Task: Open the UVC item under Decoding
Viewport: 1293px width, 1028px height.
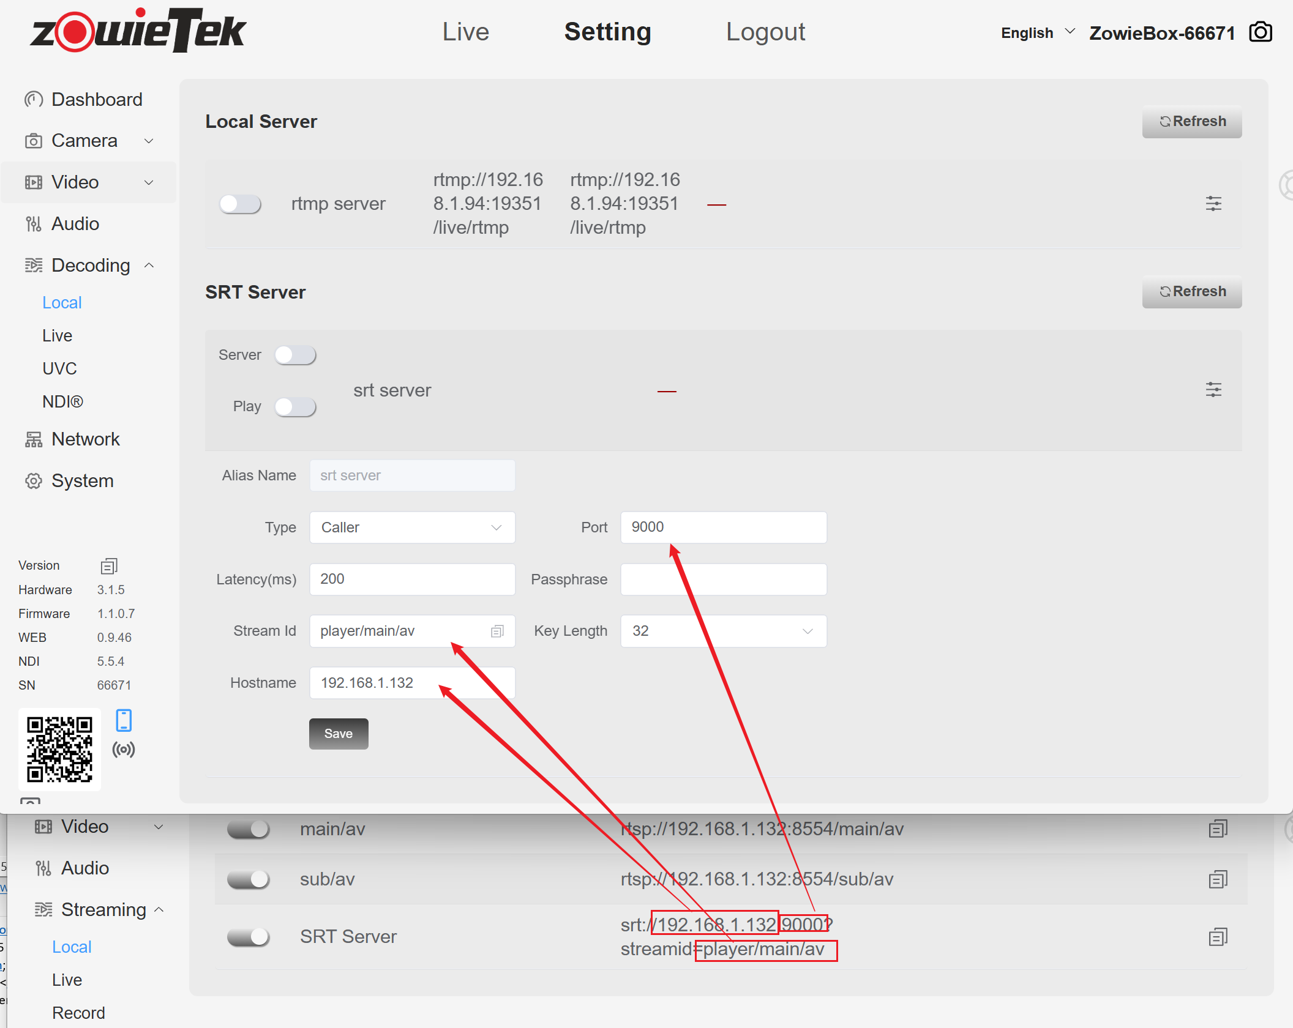Action: [x=59, y=368]
